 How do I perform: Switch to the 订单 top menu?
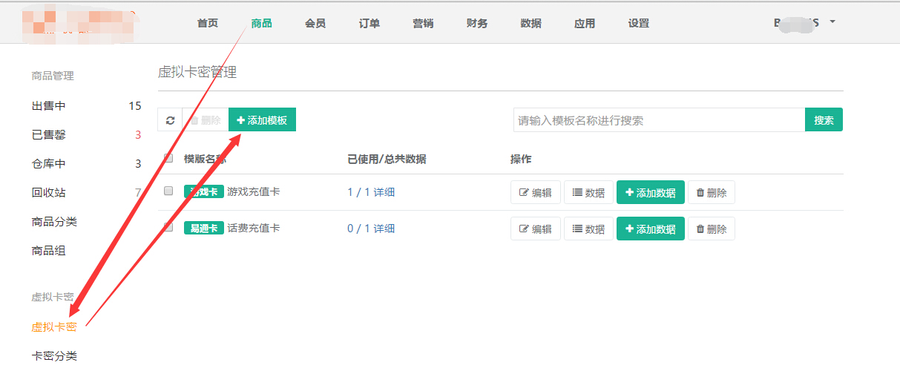click(x=369, y=23)
